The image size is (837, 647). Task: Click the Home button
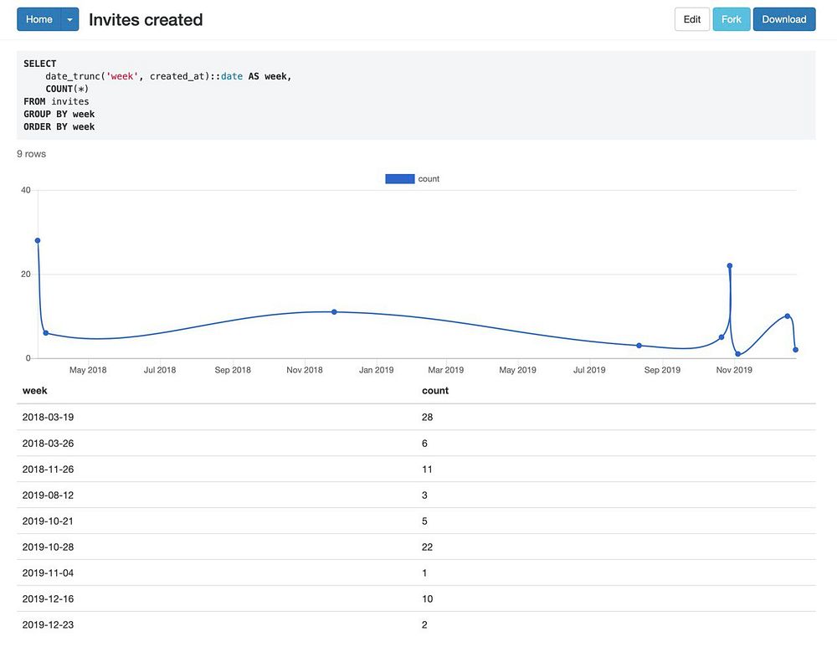coord(39,19)
